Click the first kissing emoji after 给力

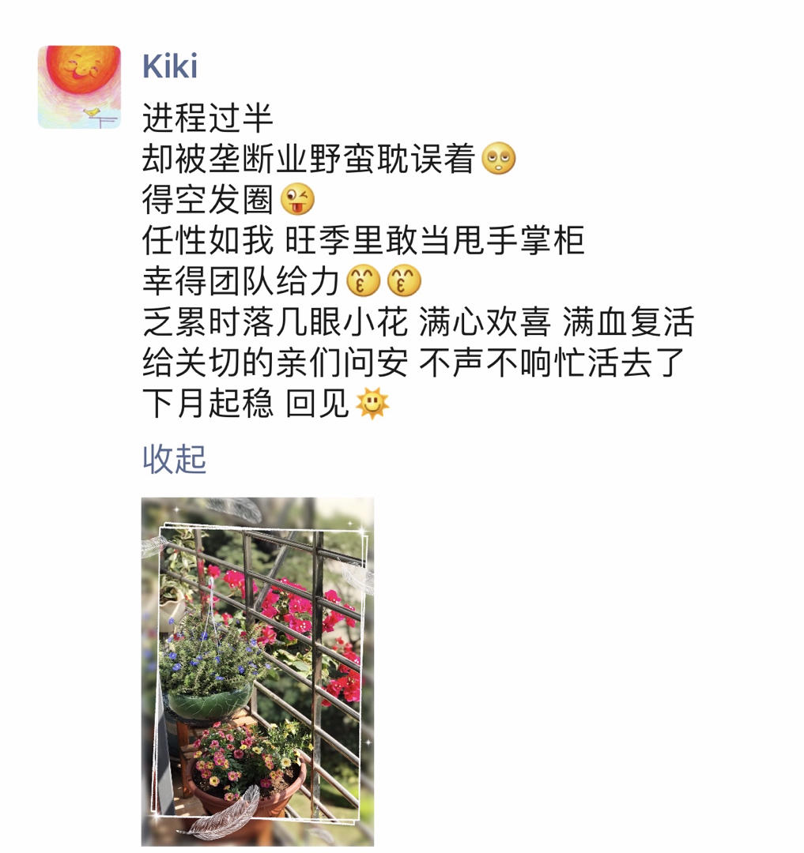363,280
